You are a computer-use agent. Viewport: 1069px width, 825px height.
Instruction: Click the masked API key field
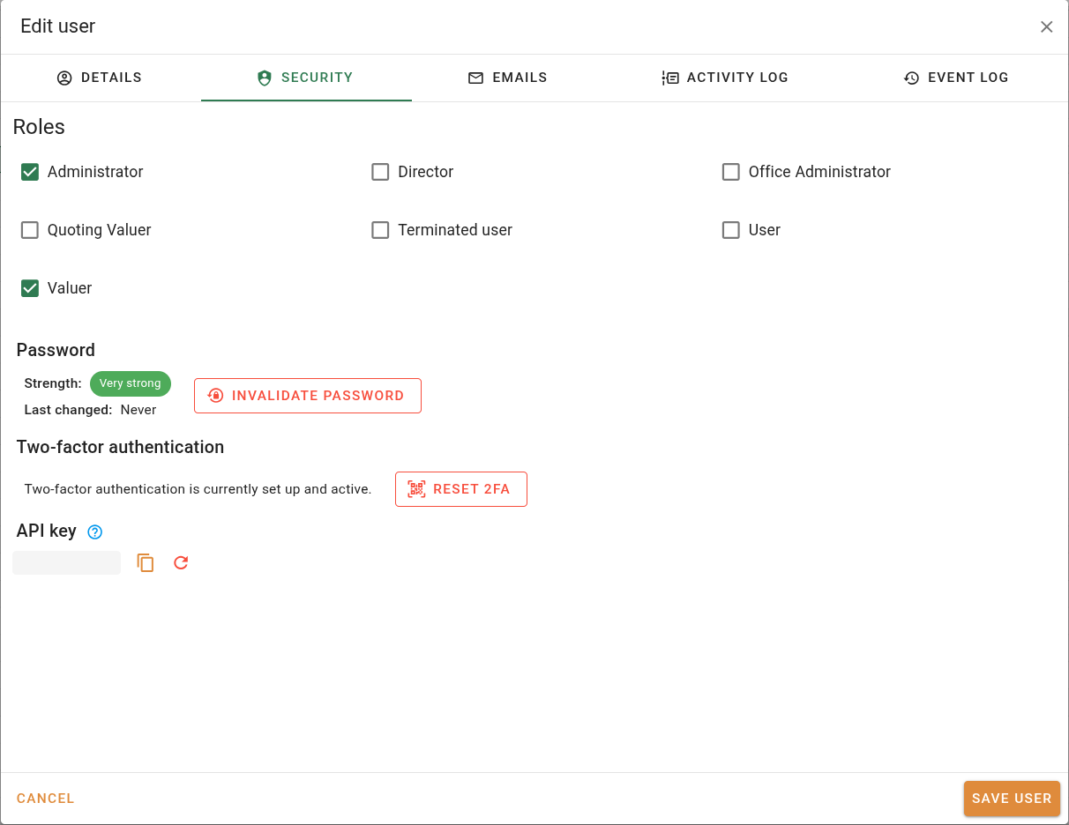coord(66,563)
